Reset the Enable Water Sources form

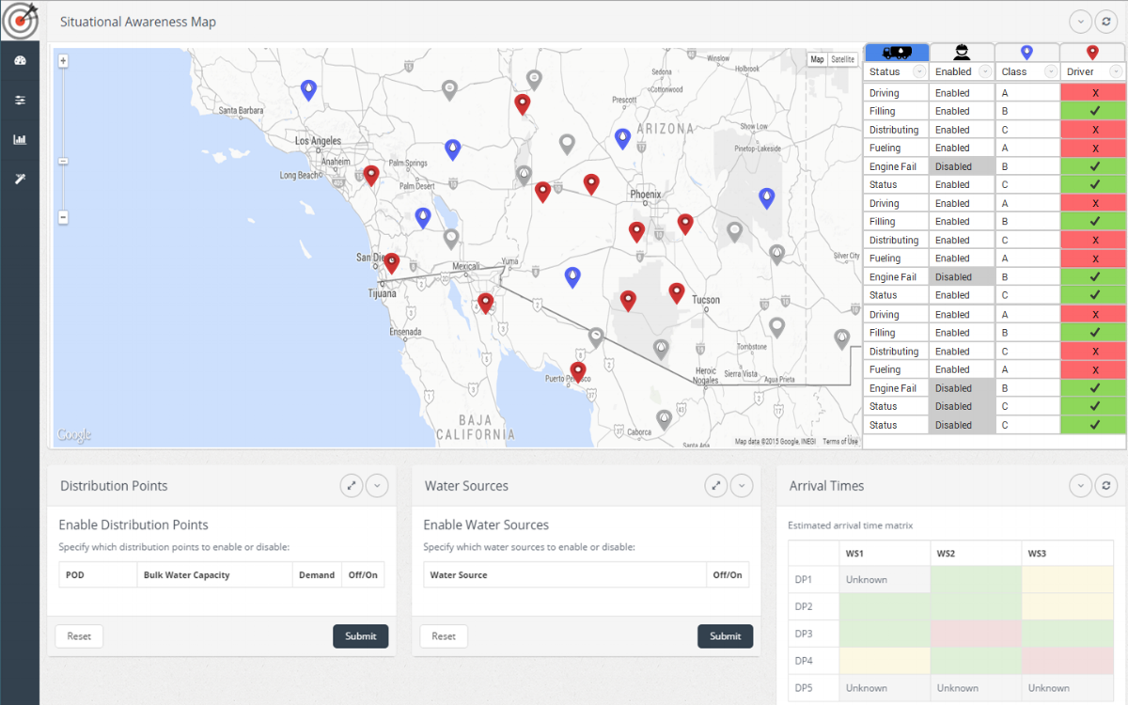pyautogui.click(x=443, y=635)
